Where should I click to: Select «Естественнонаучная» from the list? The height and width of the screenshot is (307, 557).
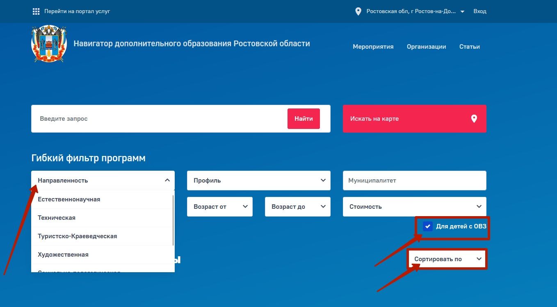pos(69,199)
